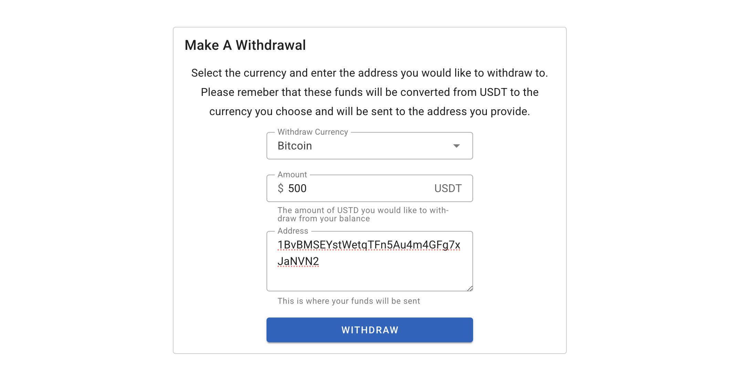Click the USTD amount helper text
The height and width of the screenshot is (378, 752).
[363, 214]
